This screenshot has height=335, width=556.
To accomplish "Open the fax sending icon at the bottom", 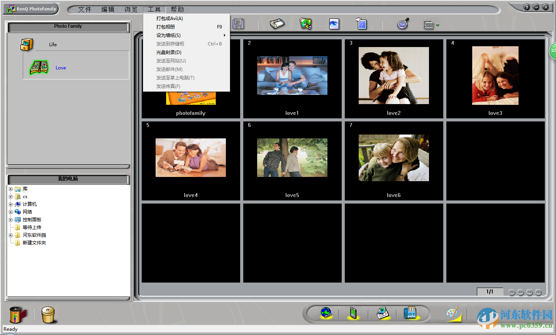I will click(x=410, y=313).
